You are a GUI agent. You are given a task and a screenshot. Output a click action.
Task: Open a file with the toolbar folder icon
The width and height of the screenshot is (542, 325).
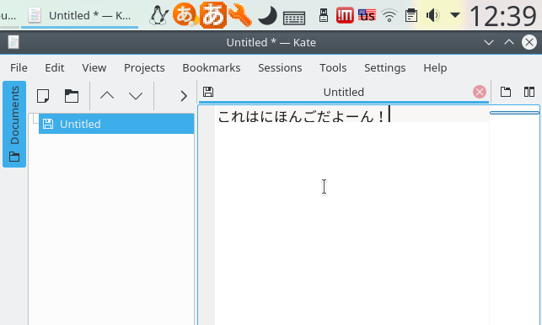pyautogui.click(x=72, y=96)
